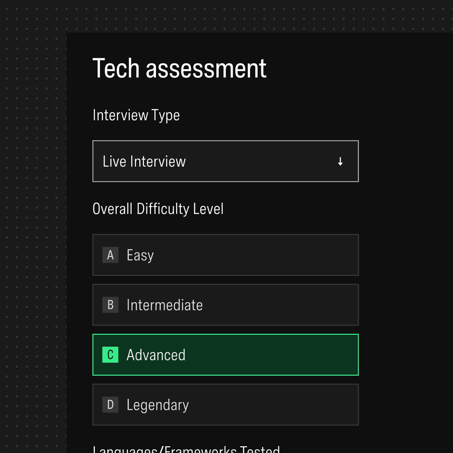Click the dotted background outside the form panel
The image size is (453, 453).
click(x=33, y=231)
